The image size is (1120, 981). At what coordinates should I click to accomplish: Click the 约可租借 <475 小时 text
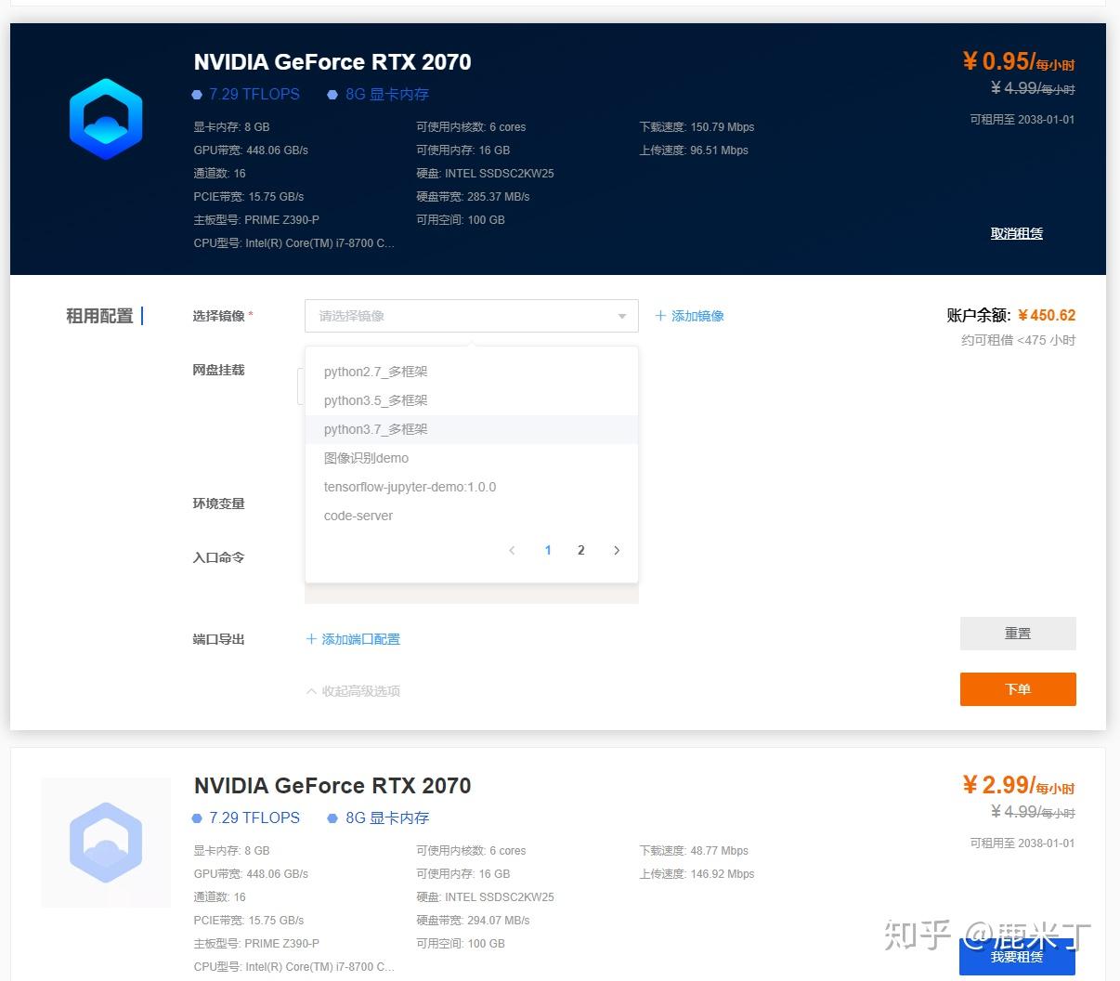1018,340
